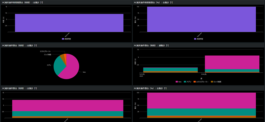The image size is (265, 122).
Task: Open the PC端末操作時間帯割合（%）panel title menu
Action: (x=152, y=2)
